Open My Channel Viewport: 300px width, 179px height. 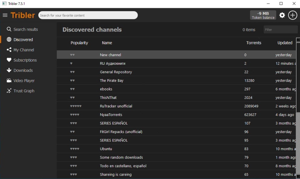point(24,50)
